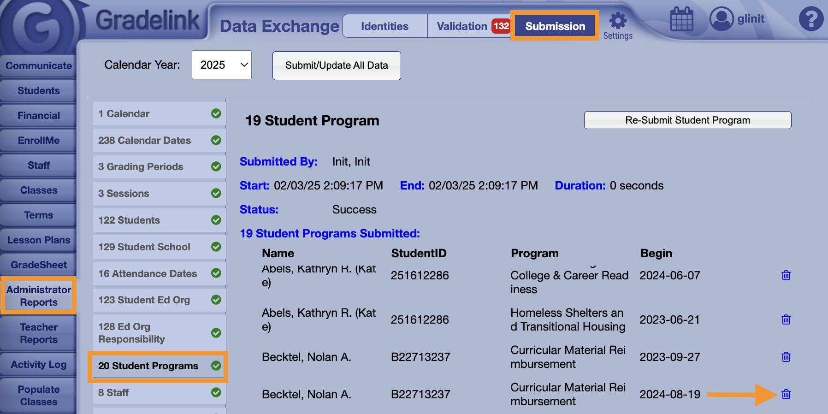Click the glinit user profile icon
Image resolution: width=828 pixels, height=414 pixels.
coord(721,19)
